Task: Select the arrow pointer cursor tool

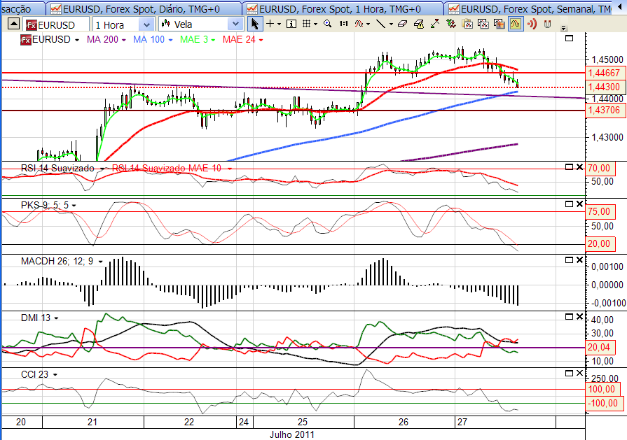Action: coord(255,24)
